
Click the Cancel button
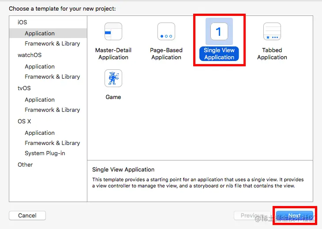click(27, 215)
